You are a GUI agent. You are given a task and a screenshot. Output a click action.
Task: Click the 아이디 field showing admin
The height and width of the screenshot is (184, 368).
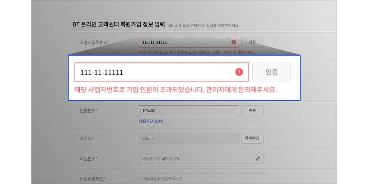click(x=188, y=138)
